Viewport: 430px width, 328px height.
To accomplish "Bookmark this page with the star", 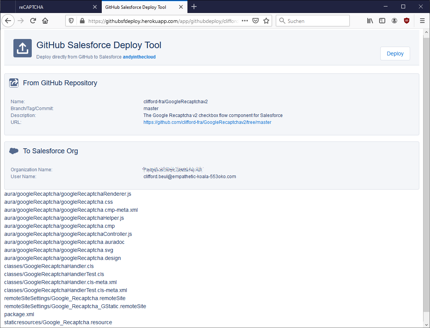I will tap(266, 21).
